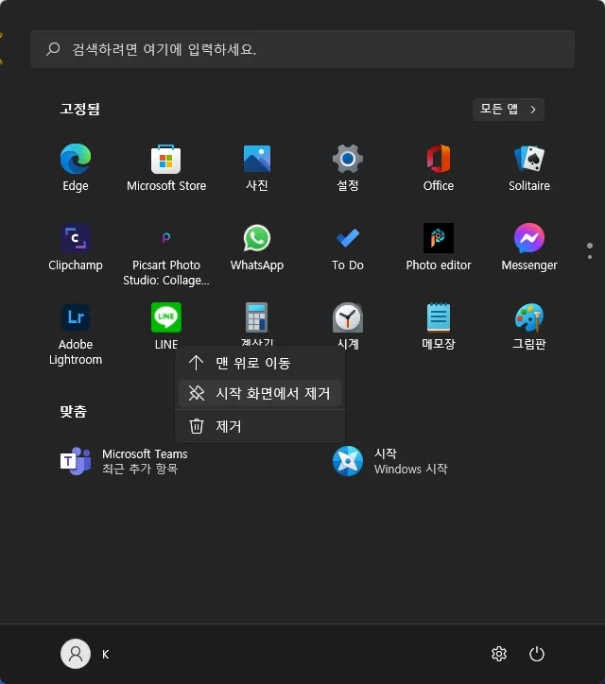Open the 시계 clock app

point(348,325)
